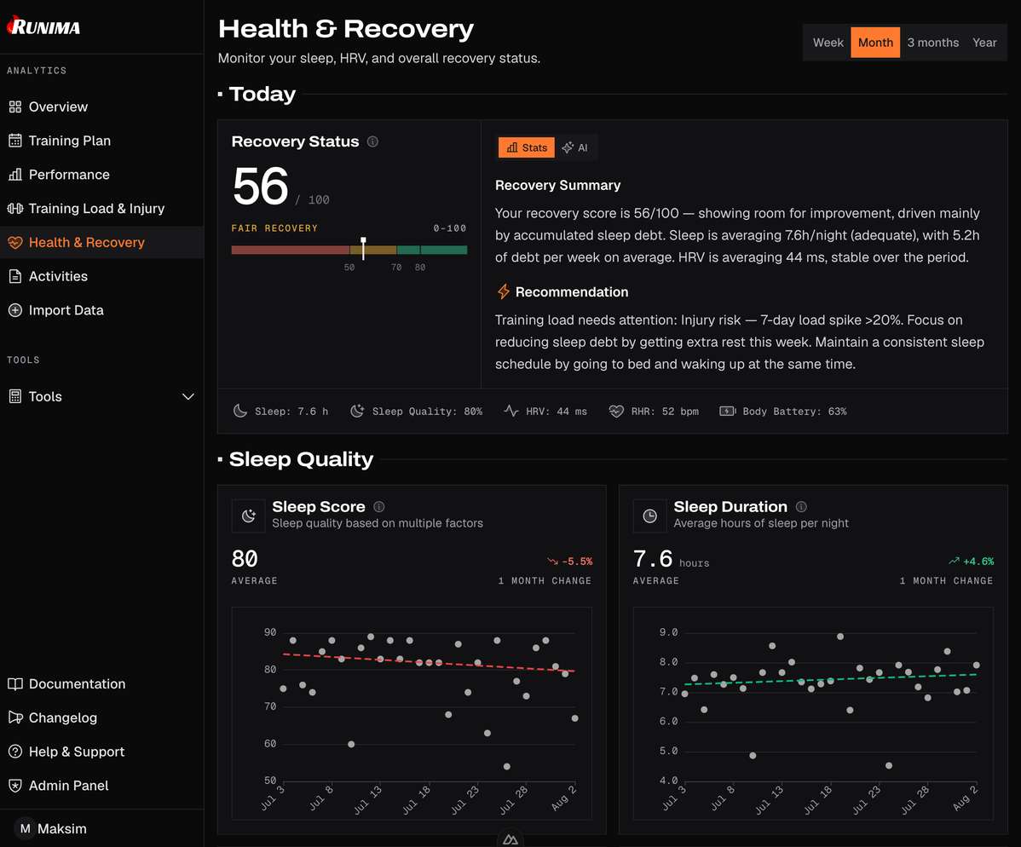Viewport: 1021px width, 847px height.
Task: Click the FAIR RECOVERY label
Action: (274, 228)
